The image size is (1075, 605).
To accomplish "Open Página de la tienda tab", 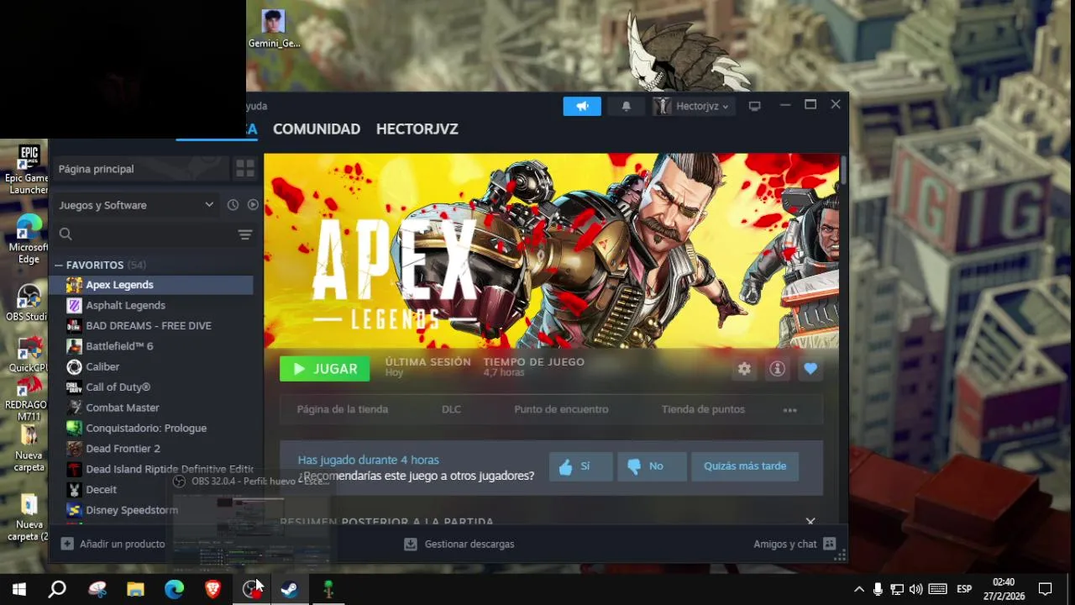I will (x=343, y=409).
